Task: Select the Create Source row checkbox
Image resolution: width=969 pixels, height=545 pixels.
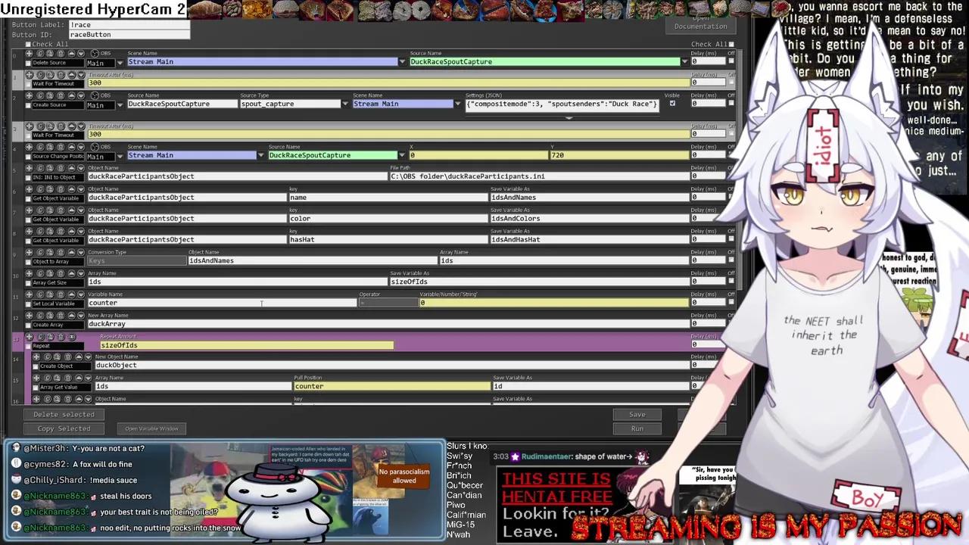Action: (28, 105)
